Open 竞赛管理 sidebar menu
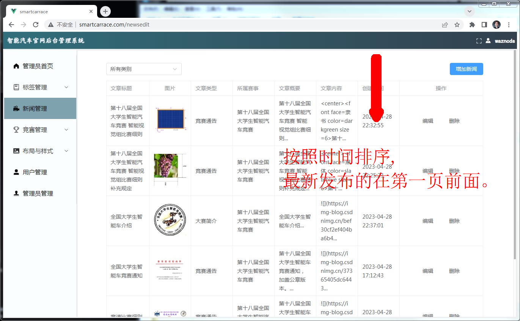 point(40,130)
